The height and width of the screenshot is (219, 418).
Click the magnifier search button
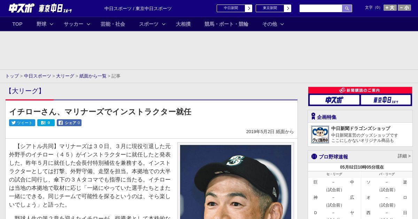click(x=347, y=8)
